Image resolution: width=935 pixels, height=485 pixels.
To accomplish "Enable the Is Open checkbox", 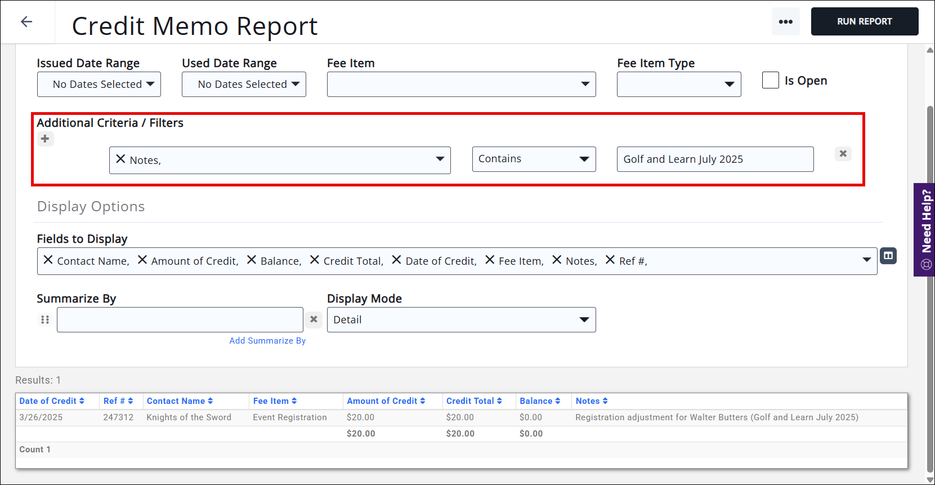I will (770, 81).
